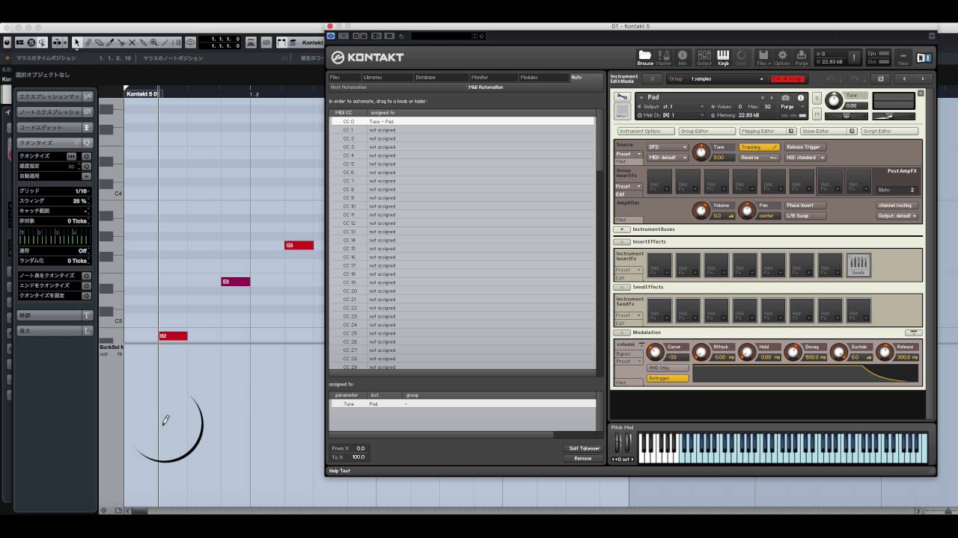Show the Kontakt Output mixer
Image resolution: width=958 pixels, height=538 pixels.
pos(704,57)
